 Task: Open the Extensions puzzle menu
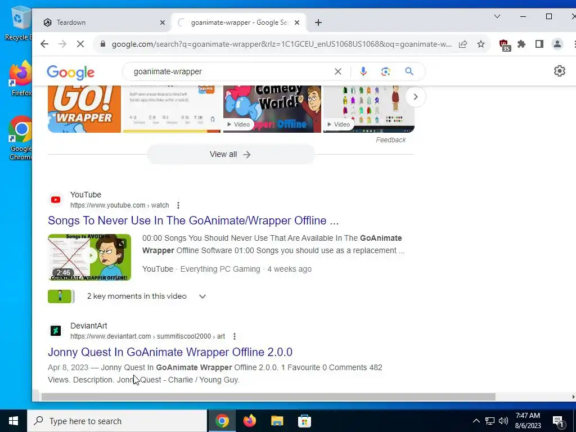521,44
